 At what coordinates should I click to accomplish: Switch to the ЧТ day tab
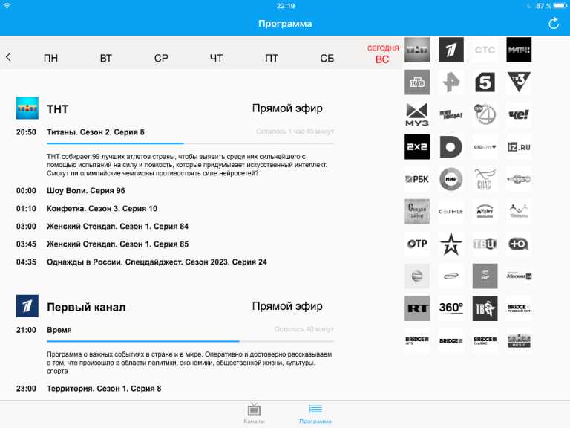tap(216, 58)
